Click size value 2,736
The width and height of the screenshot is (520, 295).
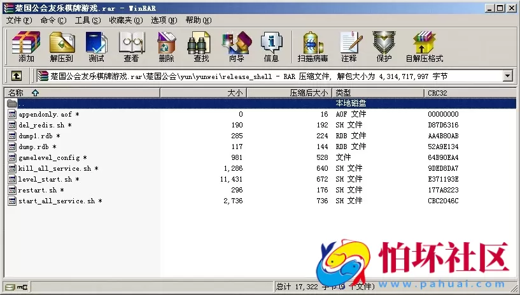[x=233, y=201]
